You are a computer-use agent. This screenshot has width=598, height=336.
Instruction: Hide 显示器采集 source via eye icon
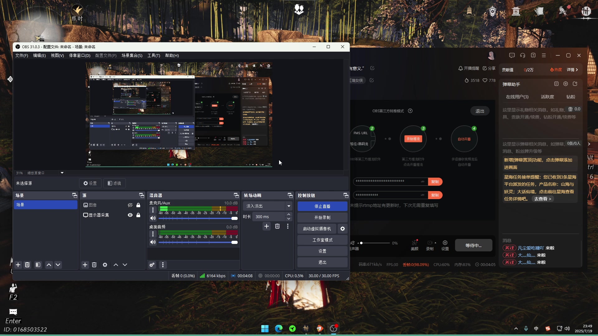tap(130, 215)
